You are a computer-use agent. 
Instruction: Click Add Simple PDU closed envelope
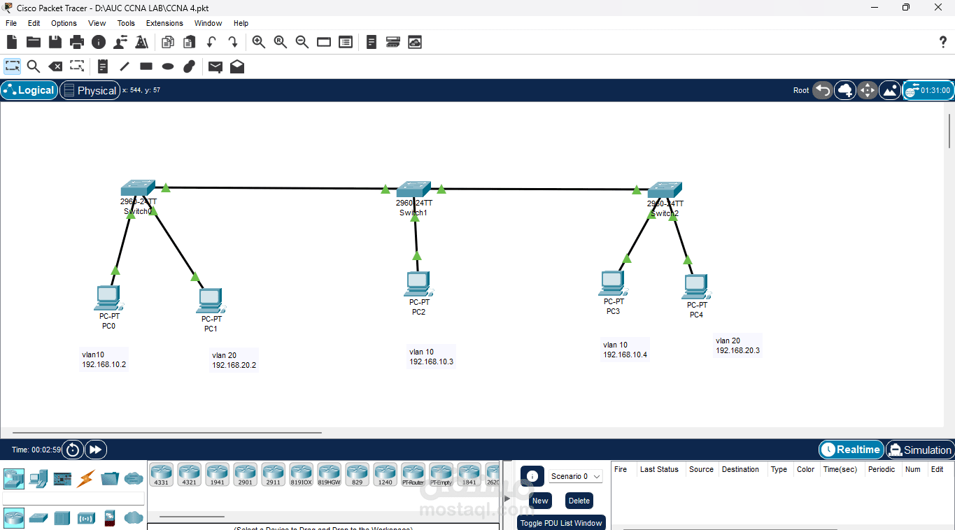pos(215,67)
